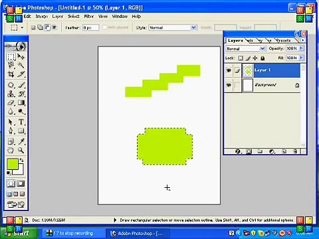Select the Slice tool
Image resolution: width=319 pixels, height=239 pixels.
[21, 74]
